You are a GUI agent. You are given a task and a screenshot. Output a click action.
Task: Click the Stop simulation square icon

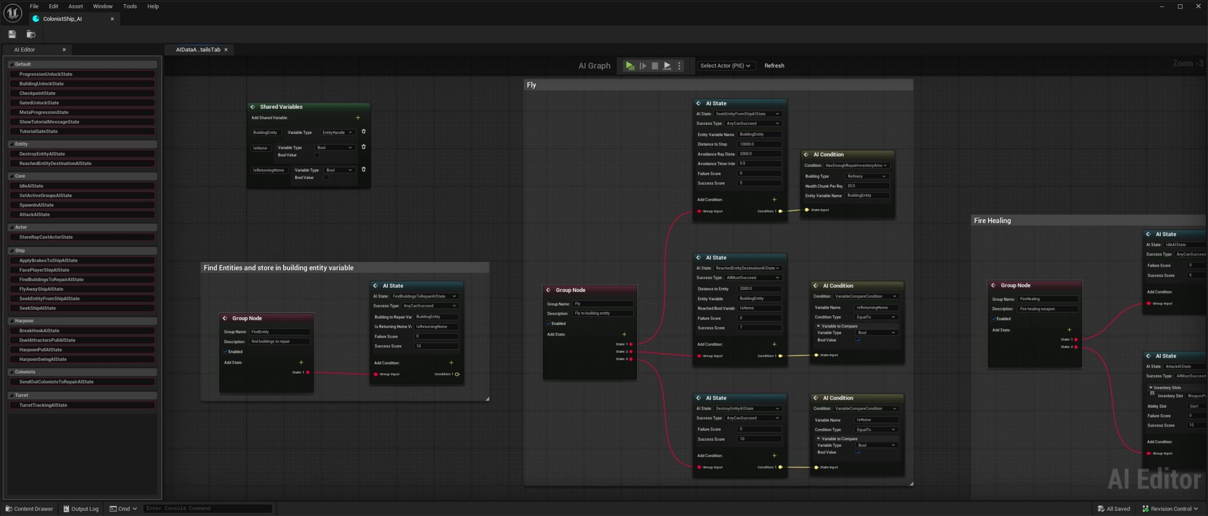(654, 66)
